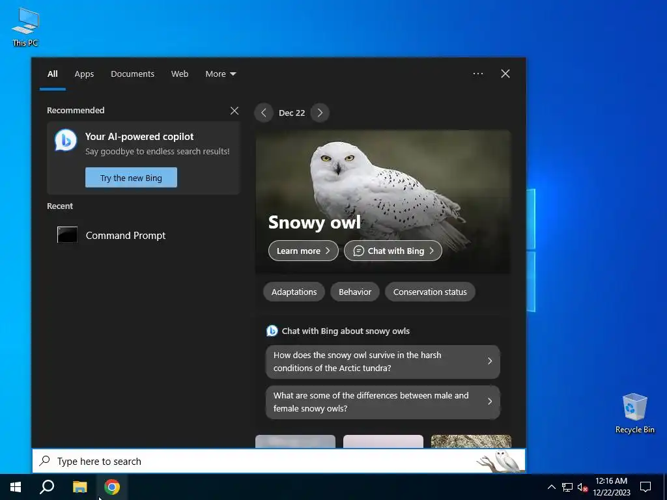Click the Dec 22 date label
667x500 pixels.
292,113
